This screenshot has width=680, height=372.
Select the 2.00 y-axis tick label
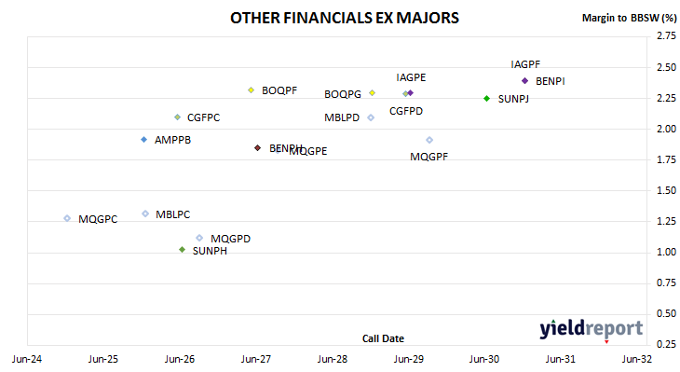667,129
